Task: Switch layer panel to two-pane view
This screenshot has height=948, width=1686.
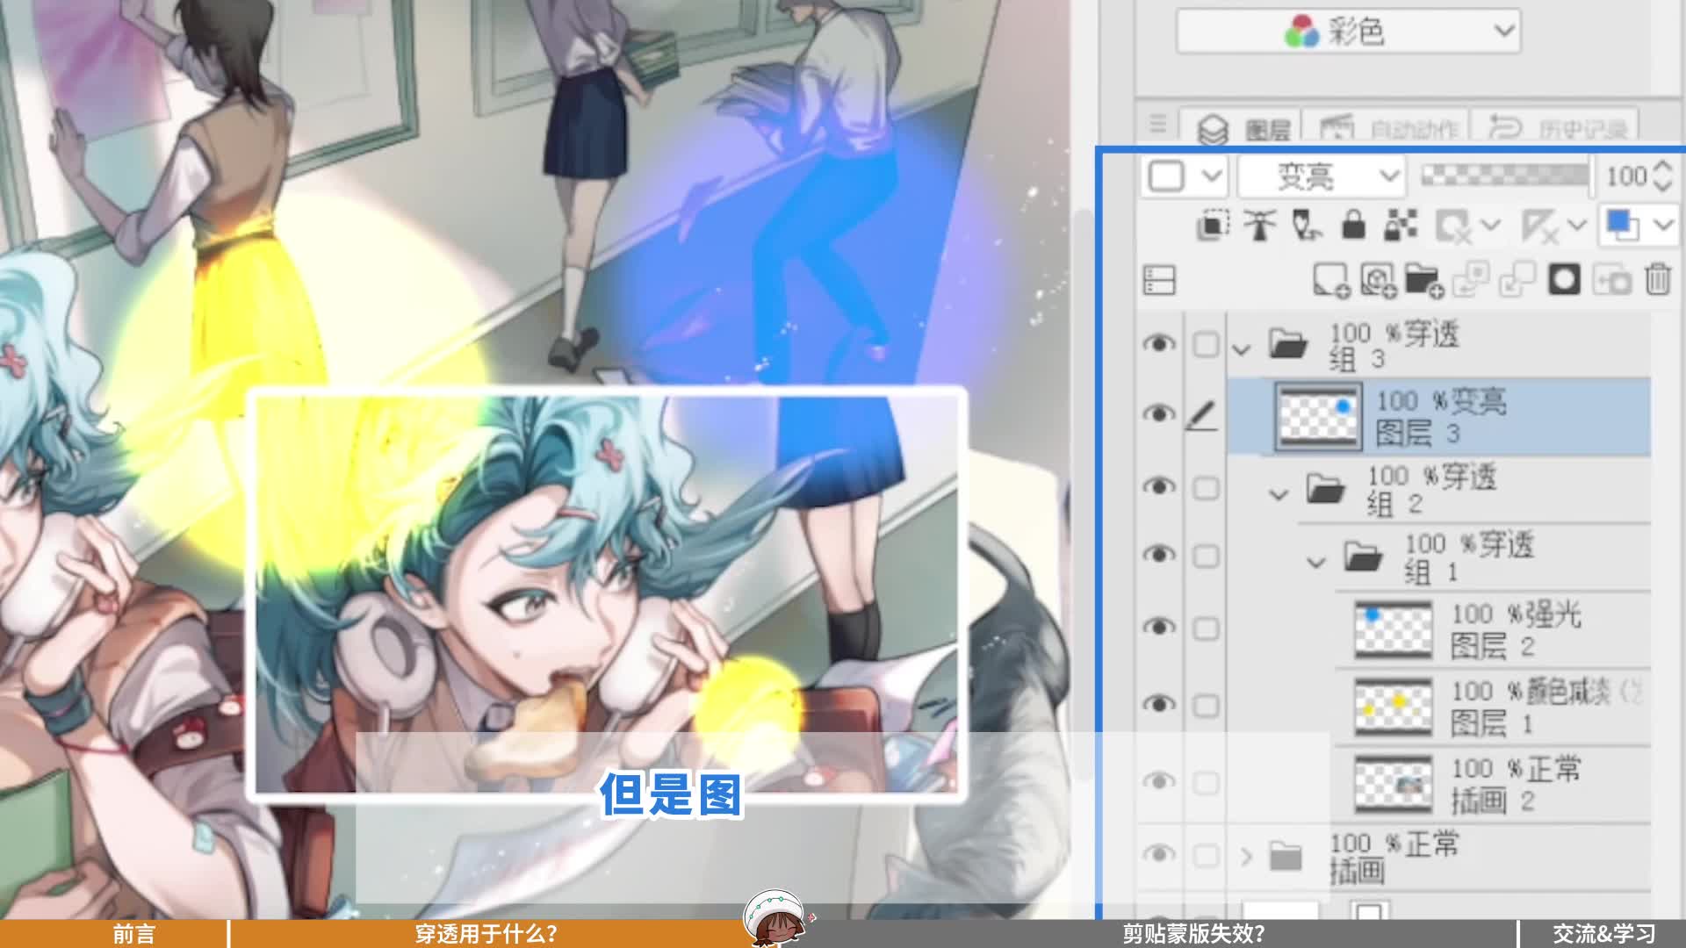Action: (1159, 281)
